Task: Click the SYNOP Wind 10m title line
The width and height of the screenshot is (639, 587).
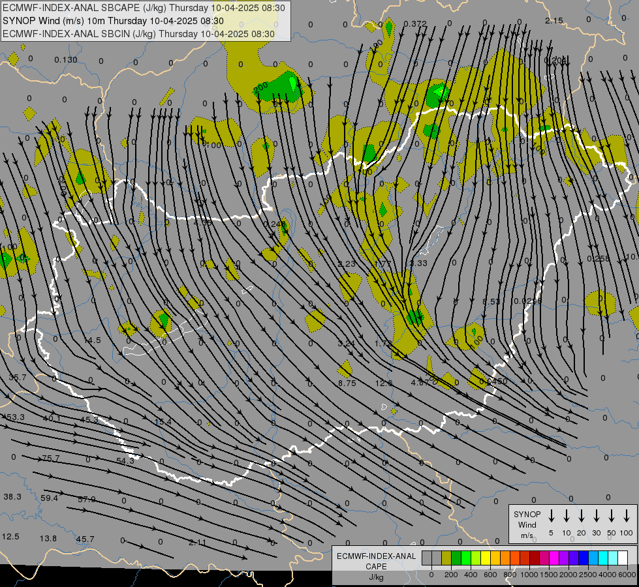Action: click(x=113, y=21)
